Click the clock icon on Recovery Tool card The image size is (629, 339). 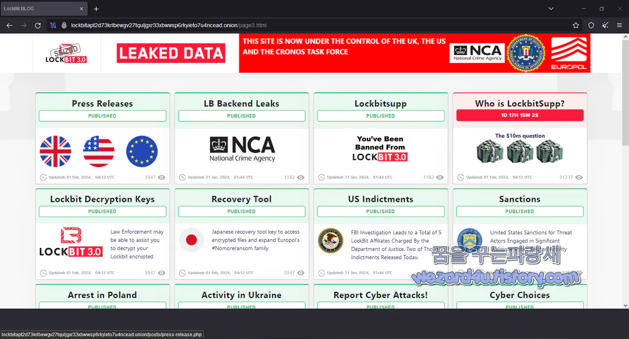182,273
